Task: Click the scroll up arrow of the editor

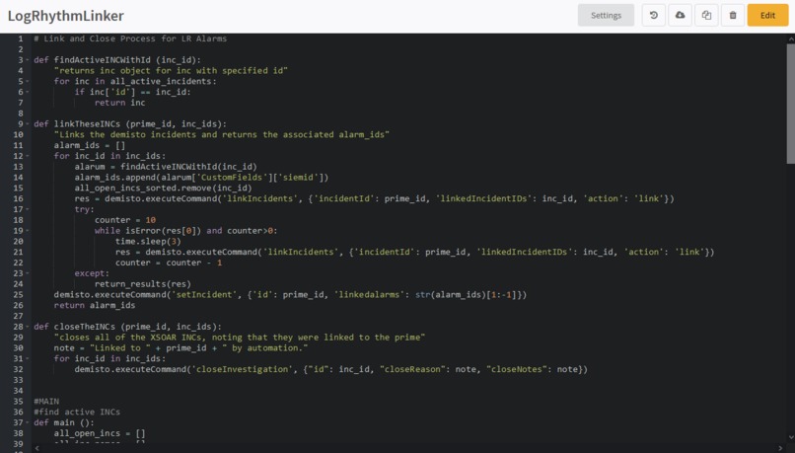Action: click(791, 39)
